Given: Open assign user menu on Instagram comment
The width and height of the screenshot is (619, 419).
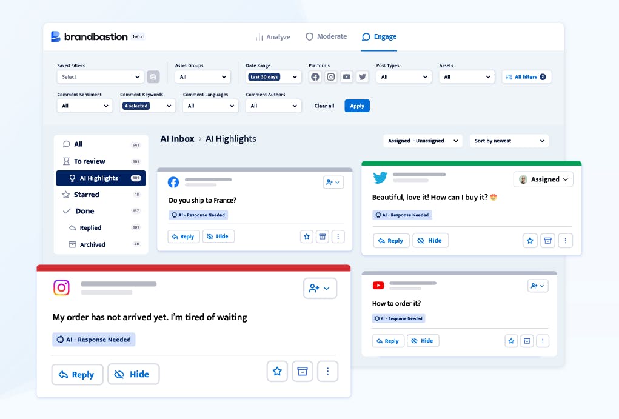Looking at the screenshot, I should click(x=320, y=288).
